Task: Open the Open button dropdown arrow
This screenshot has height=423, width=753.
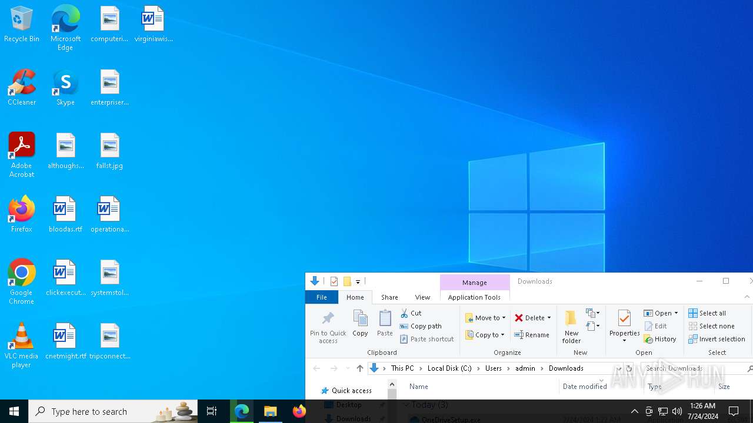Action: tap(676, 313)
